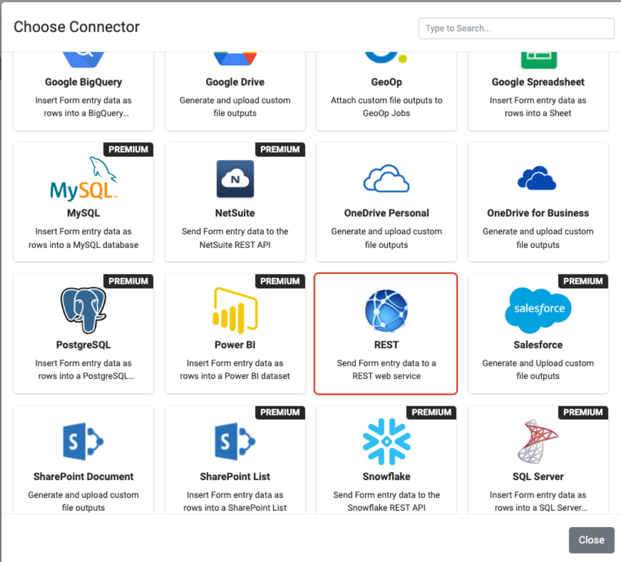
Task: Click 'Snowflake REST API' description text
Action: 386,508
